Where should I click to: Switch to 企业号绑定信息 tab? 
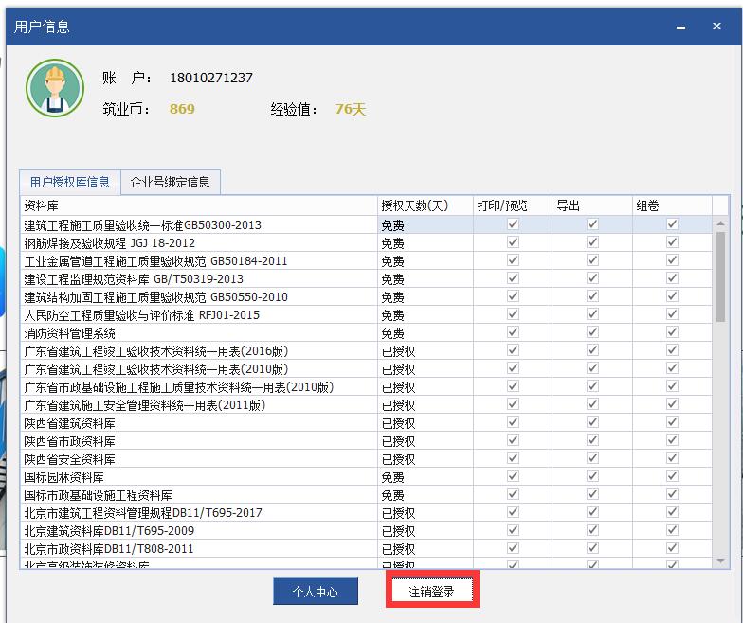pos(170,182)
